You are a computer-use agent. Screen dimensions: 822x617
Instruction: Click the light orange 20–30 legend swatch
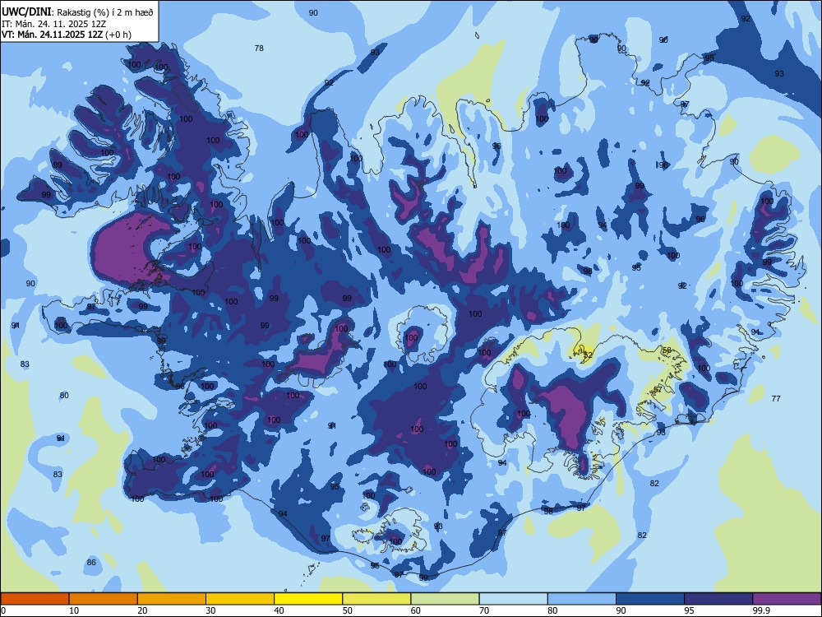172,599
